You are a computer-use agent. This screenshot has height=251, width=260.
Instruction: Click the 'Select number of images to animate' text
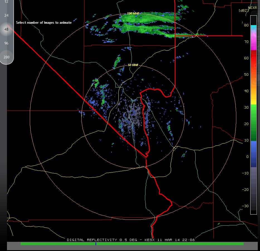44,23
